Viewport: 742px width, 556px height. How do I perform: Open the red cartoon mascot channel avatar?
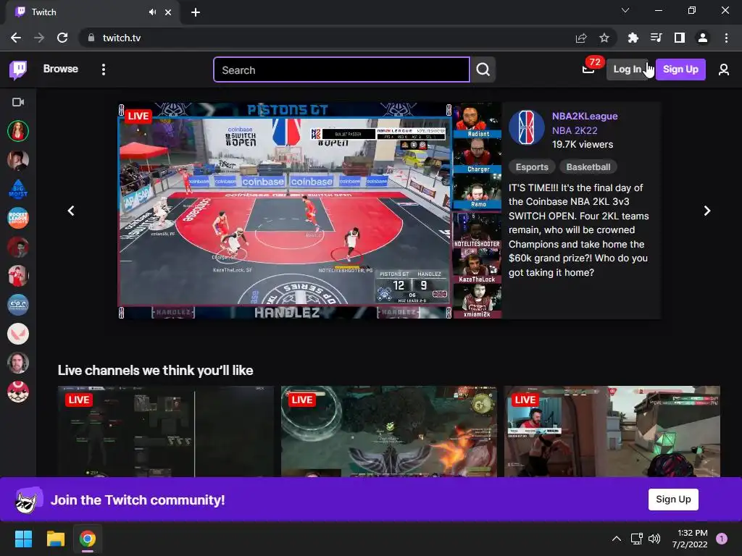point(18,392)
